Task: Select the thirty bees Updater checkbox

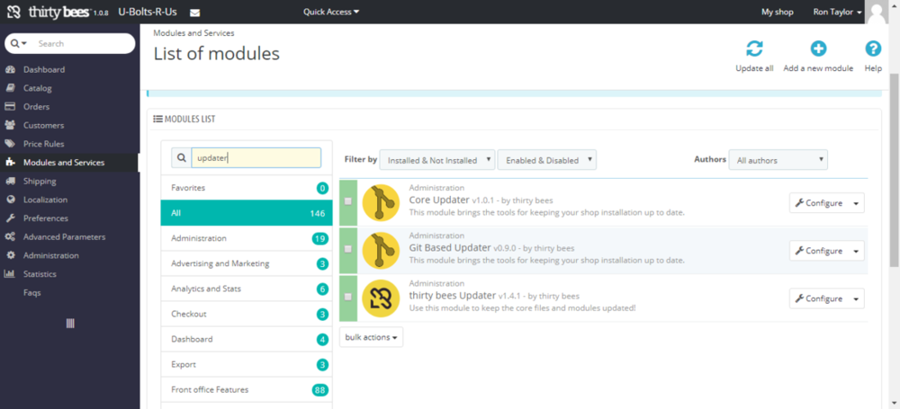Action: (348, 297)
